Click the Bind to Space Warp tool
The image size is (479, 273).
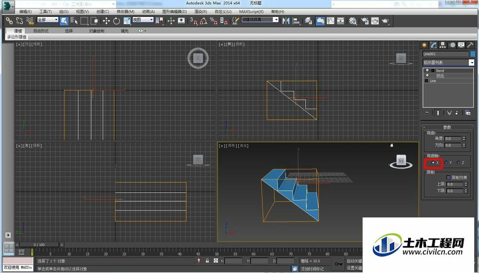[30, 21]
